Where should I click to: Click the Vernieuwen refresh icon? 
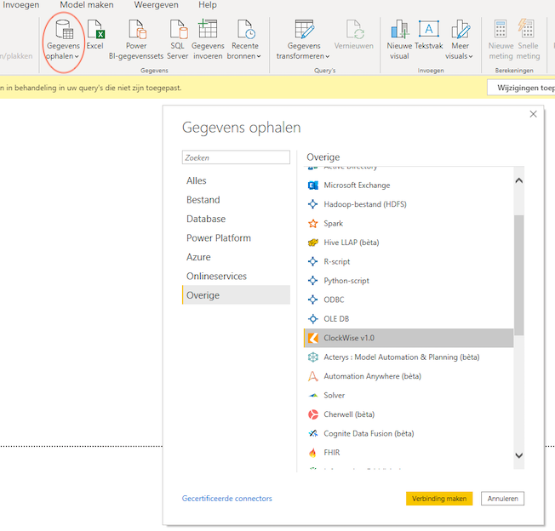354,29
